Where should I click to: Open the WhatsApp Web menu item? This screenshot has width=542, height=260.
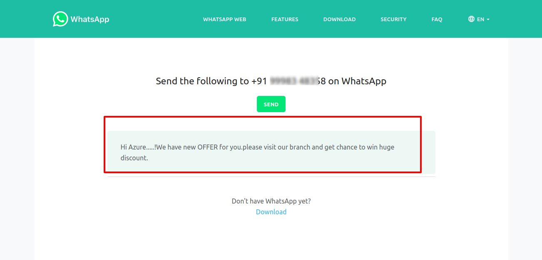click(x=224, y=20)
